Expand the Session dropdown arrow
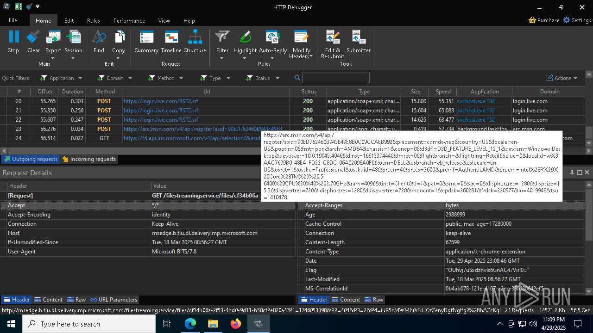The height and width of the screenshot is (333, 593). tap(73, 58)
